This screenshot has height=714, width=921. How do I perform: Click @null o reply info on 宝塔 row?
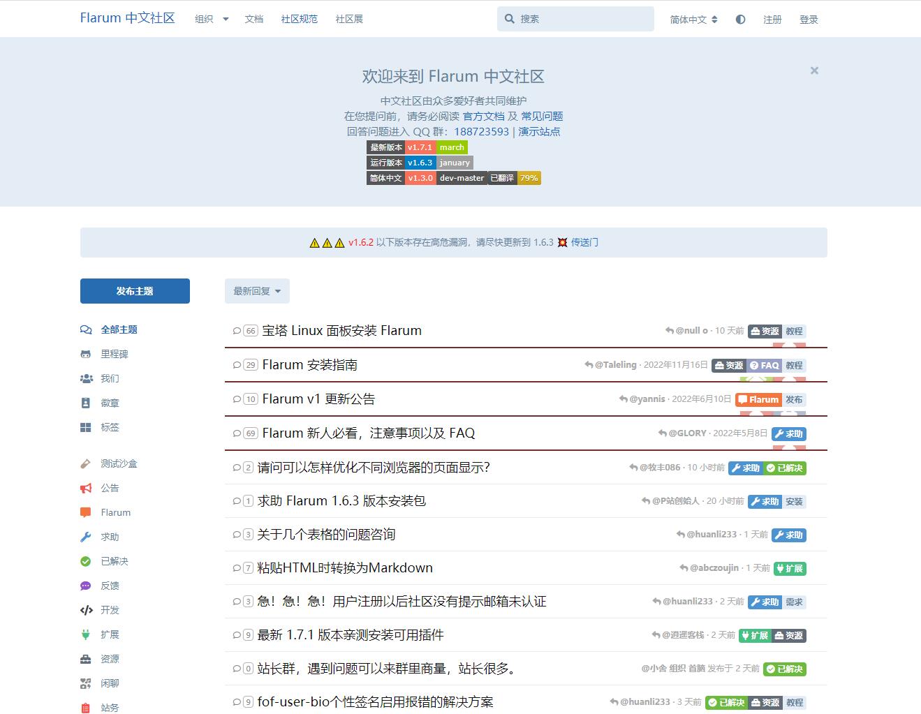pos(705,331)
